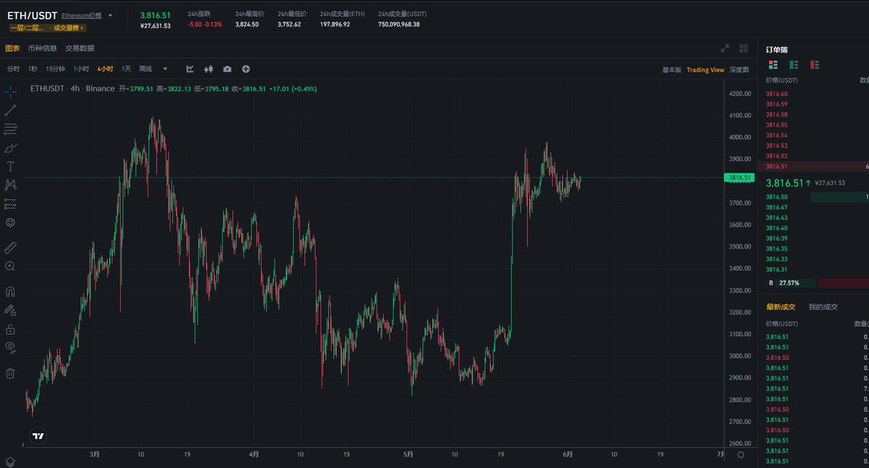Switch to the 图表 tab
This screenshot has height=468, width=869.
point(12,49)
